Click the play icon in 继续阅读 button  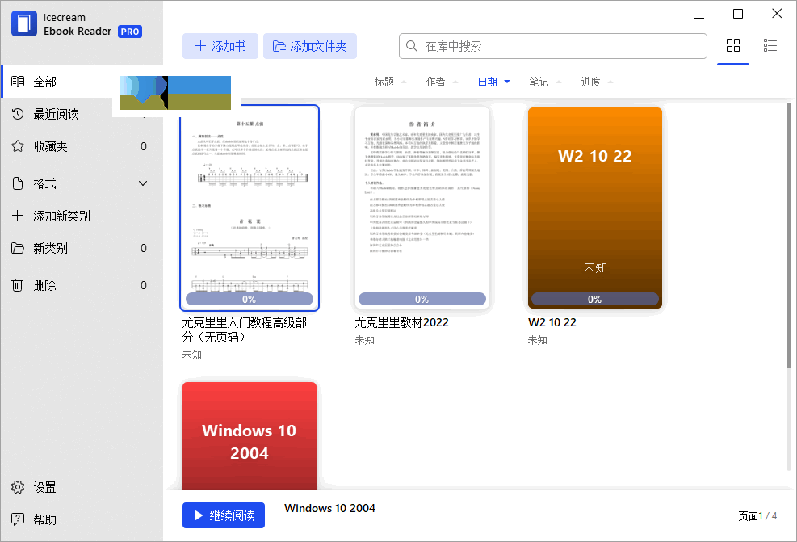point(199,515)
